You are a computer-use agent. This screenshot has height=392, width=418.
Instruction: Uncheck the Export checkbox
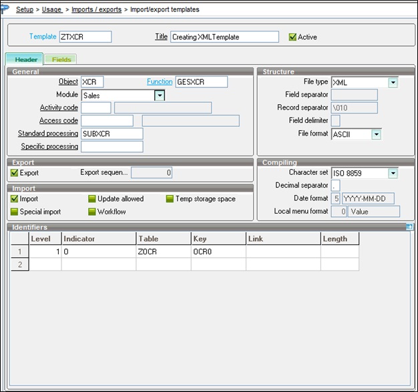click(x=14, y=173)
